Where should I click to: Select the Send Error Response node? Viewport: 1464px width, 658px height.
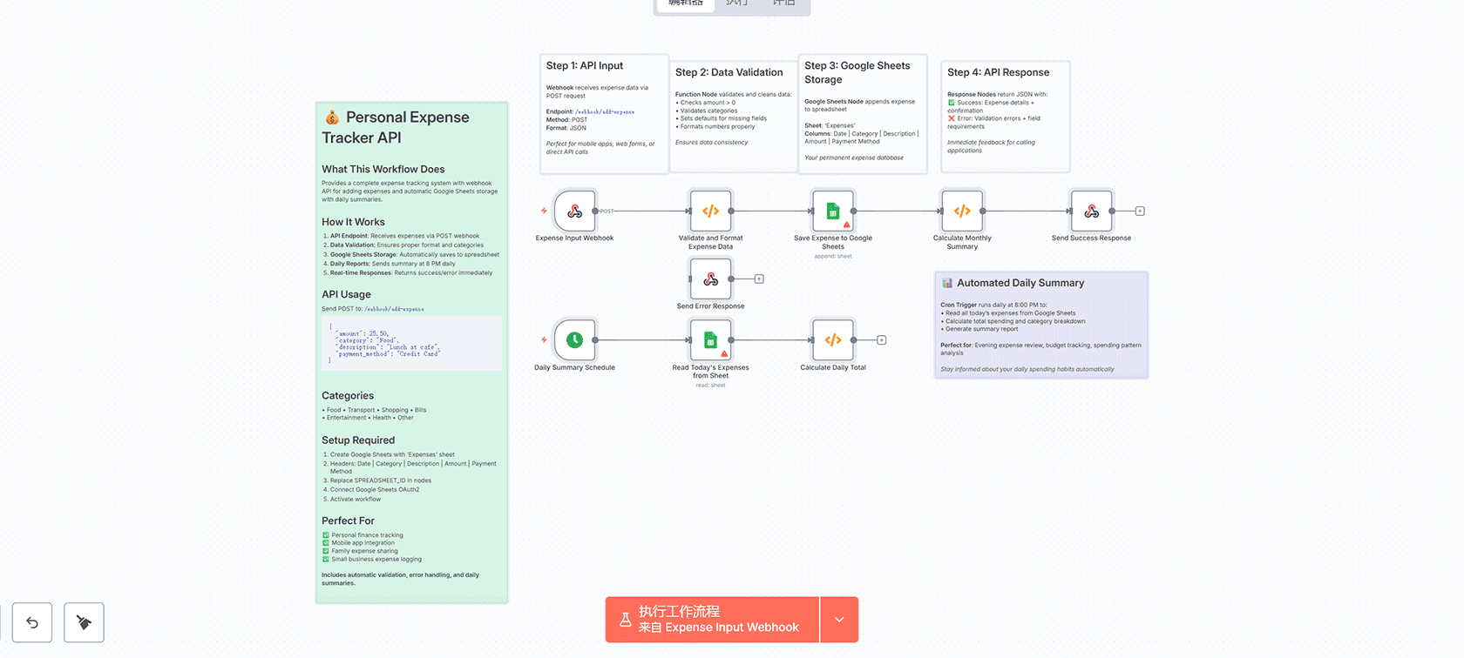710,279
